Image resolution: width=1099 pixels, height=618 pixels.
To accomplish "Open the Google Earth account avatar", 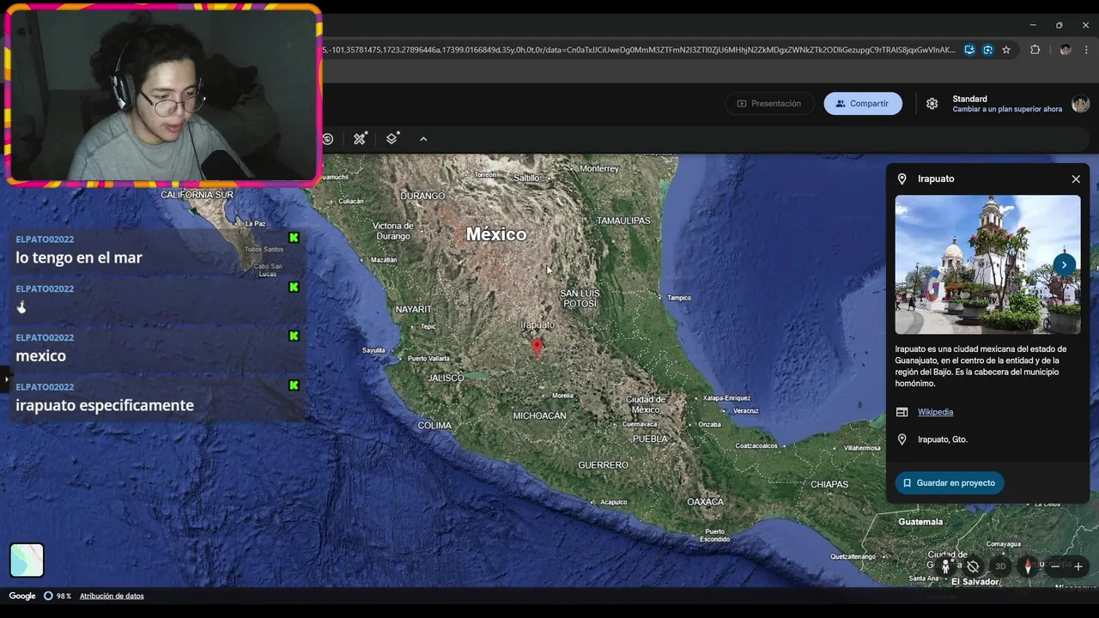I will coord(1080,104).
